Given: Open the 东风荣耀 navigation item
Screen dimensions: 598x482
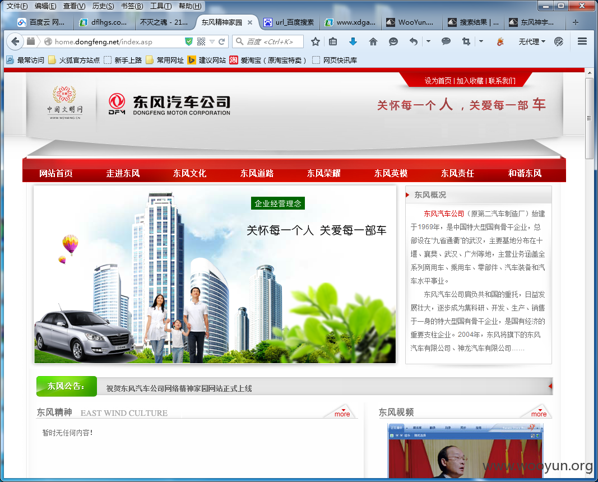Looking at the screenshot, I should (x=324, y=173).
